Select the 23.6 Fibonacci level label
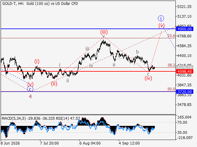This screenshot has height=147, width=197. [x=171, y=36]
